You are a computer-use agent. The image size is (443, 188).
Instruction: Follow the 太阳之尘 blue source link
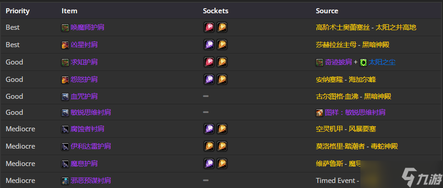(x=382, y=62)
